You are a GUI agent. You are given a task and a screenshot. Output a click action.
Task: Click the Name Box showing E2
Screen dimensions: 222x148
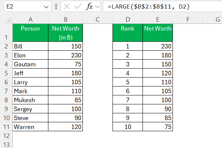pos(27,6)
